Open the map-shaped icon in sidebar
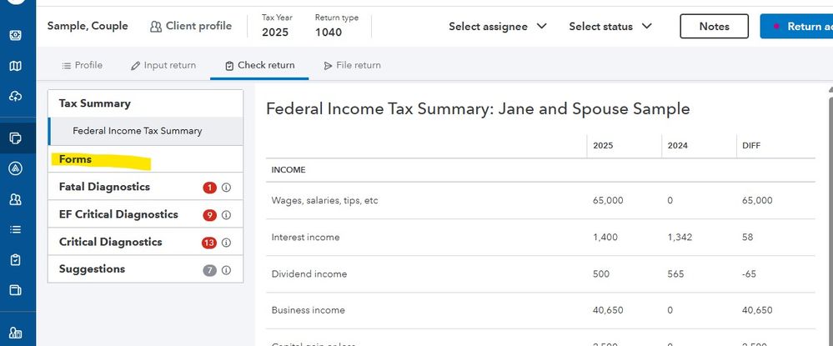Viewport: 833px width, 346px height. (x=16, y=66)
